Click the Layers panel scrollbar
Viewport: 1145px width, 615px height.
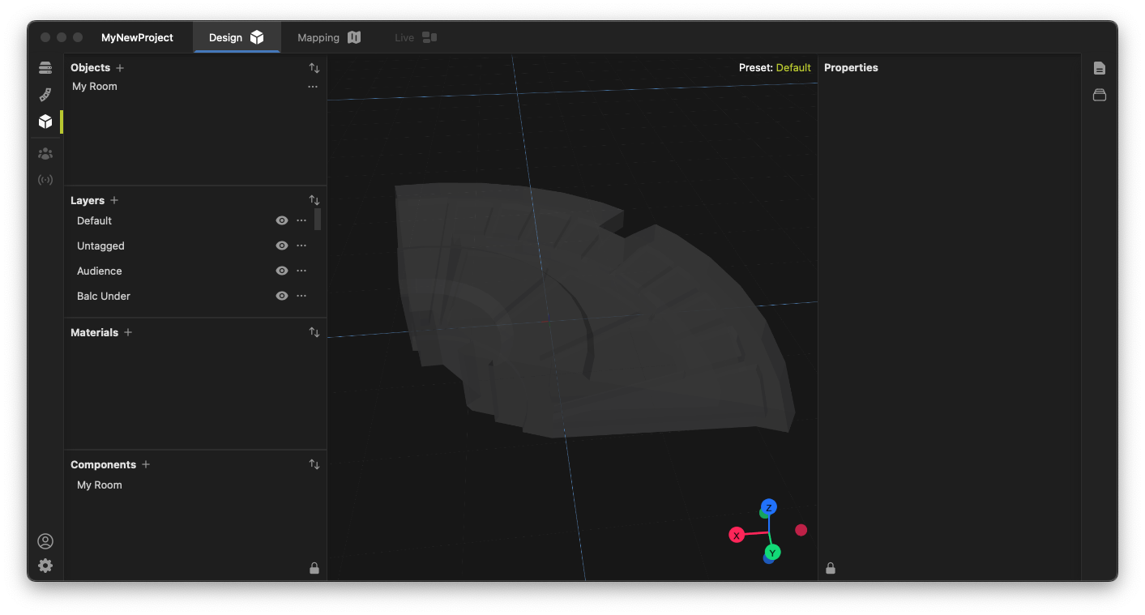click(x=318, y=220)
